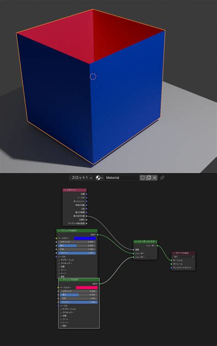Collapse the Geometry node with its header chevron
This screenshot has width=217, height=346.
click(65, 190)
